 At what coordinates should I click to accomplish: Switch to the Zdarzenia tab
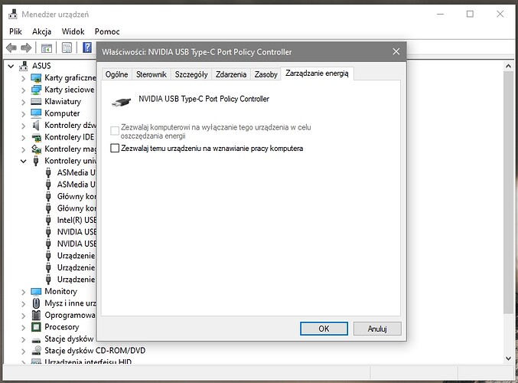tap(231, 74)
